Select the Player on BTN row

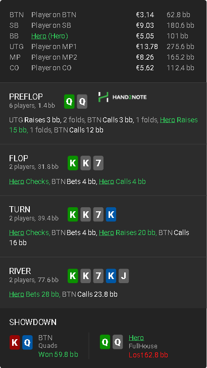pyautogui.click(x=103, y=15)
